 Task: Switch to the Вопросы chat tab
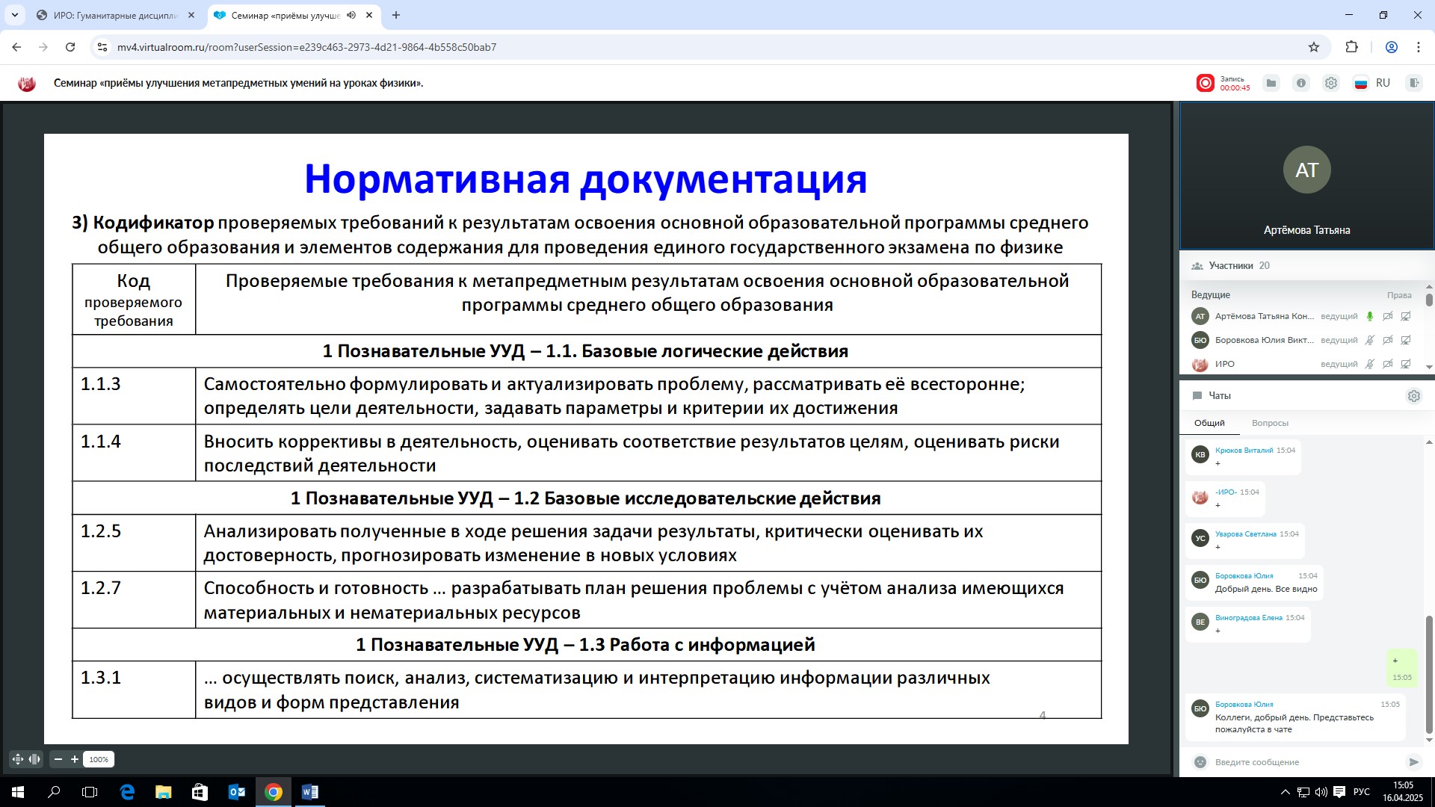point(1270,423)
